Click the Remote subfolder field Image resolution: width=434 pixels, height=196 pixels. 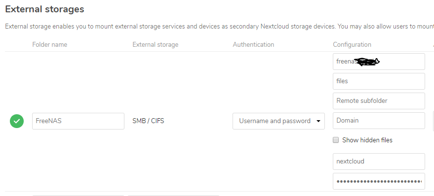pos(379,101)
